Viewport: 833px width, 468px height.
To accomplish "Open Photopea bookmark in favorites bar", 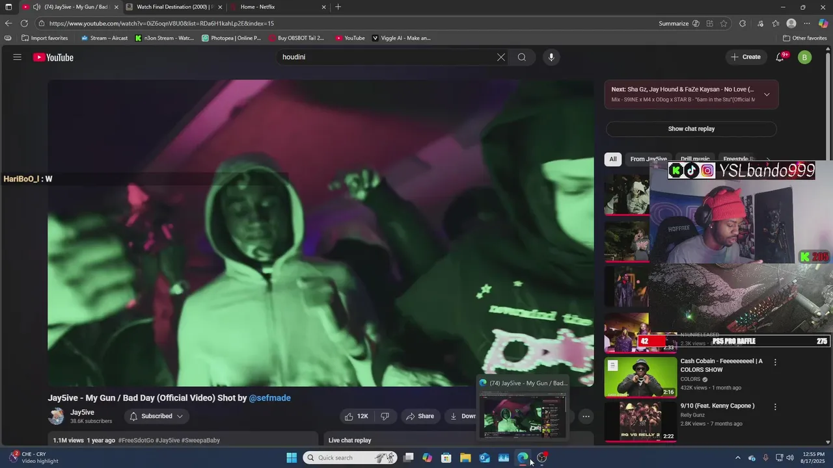I will pos(232,38).
